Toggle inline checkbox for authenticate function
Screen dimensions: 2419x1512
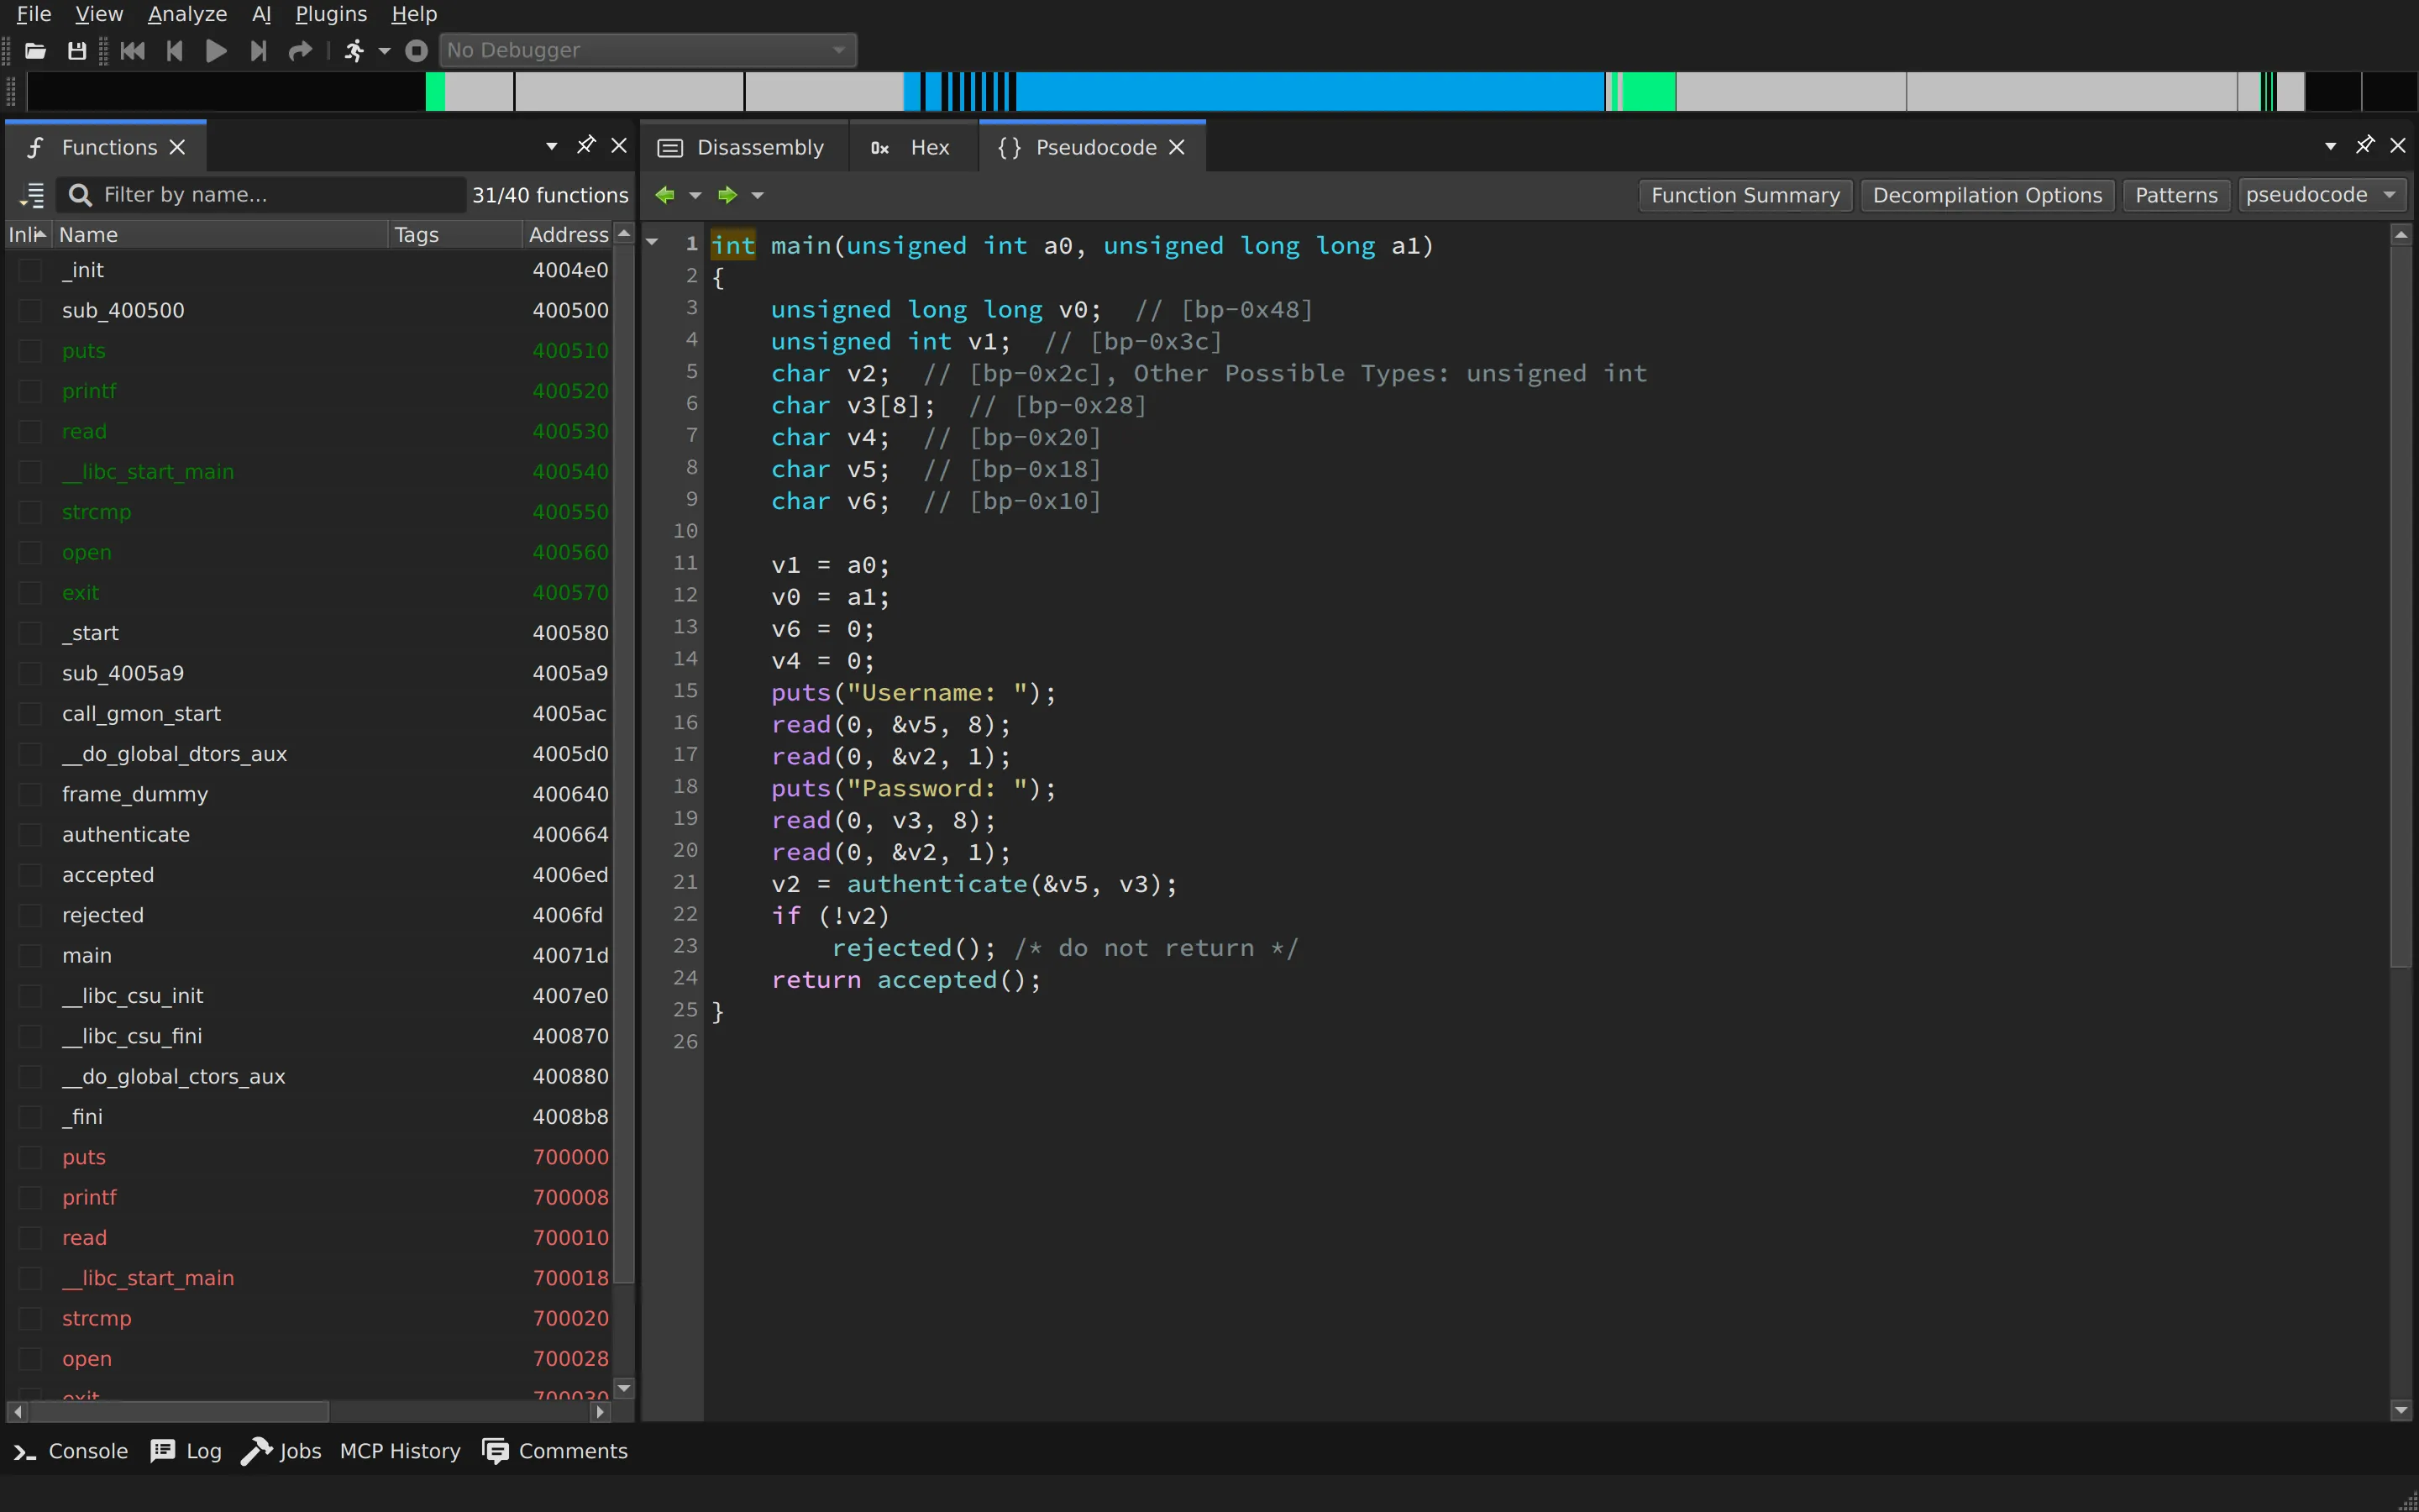coord(31,835)
